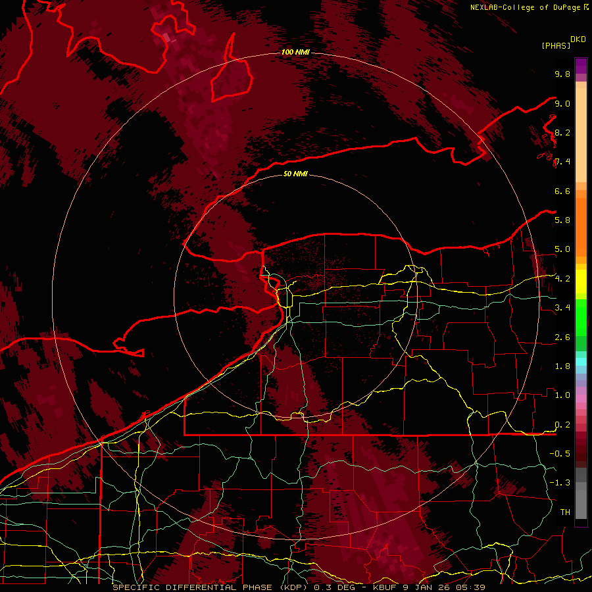Click the 7.4 scale value

562,162
